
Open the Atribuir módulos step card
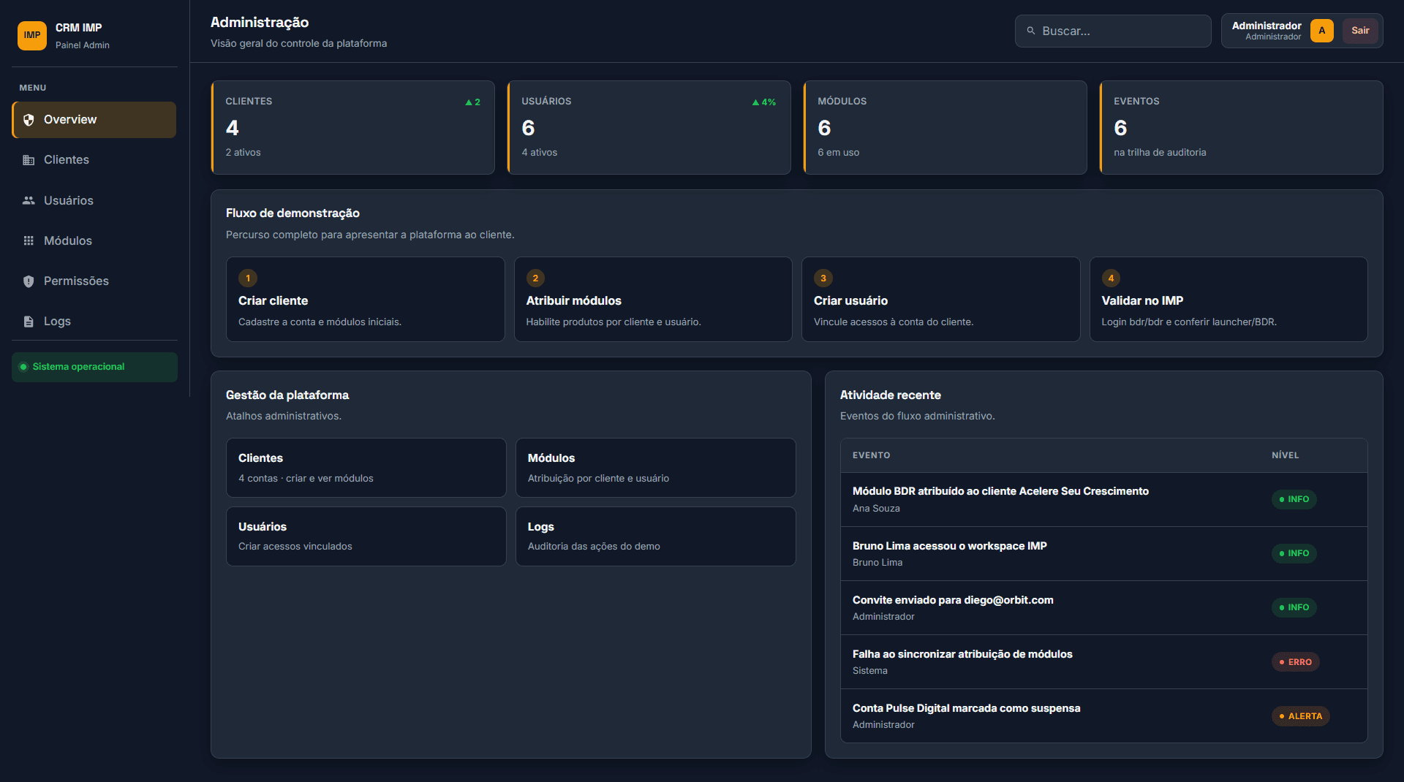click(653, 299)
